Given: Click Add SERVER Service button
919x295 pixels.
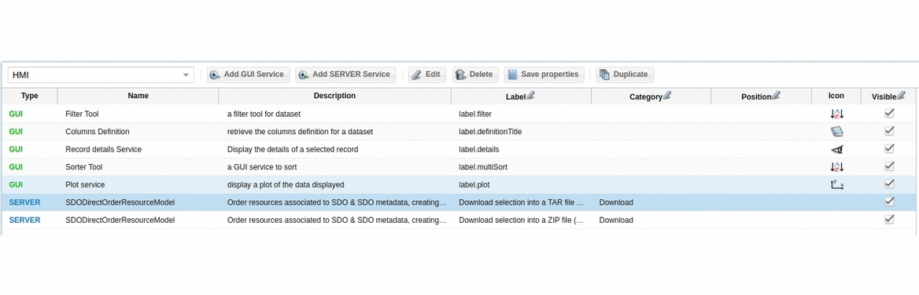Looking at the screenshot, I should [345, 75].
